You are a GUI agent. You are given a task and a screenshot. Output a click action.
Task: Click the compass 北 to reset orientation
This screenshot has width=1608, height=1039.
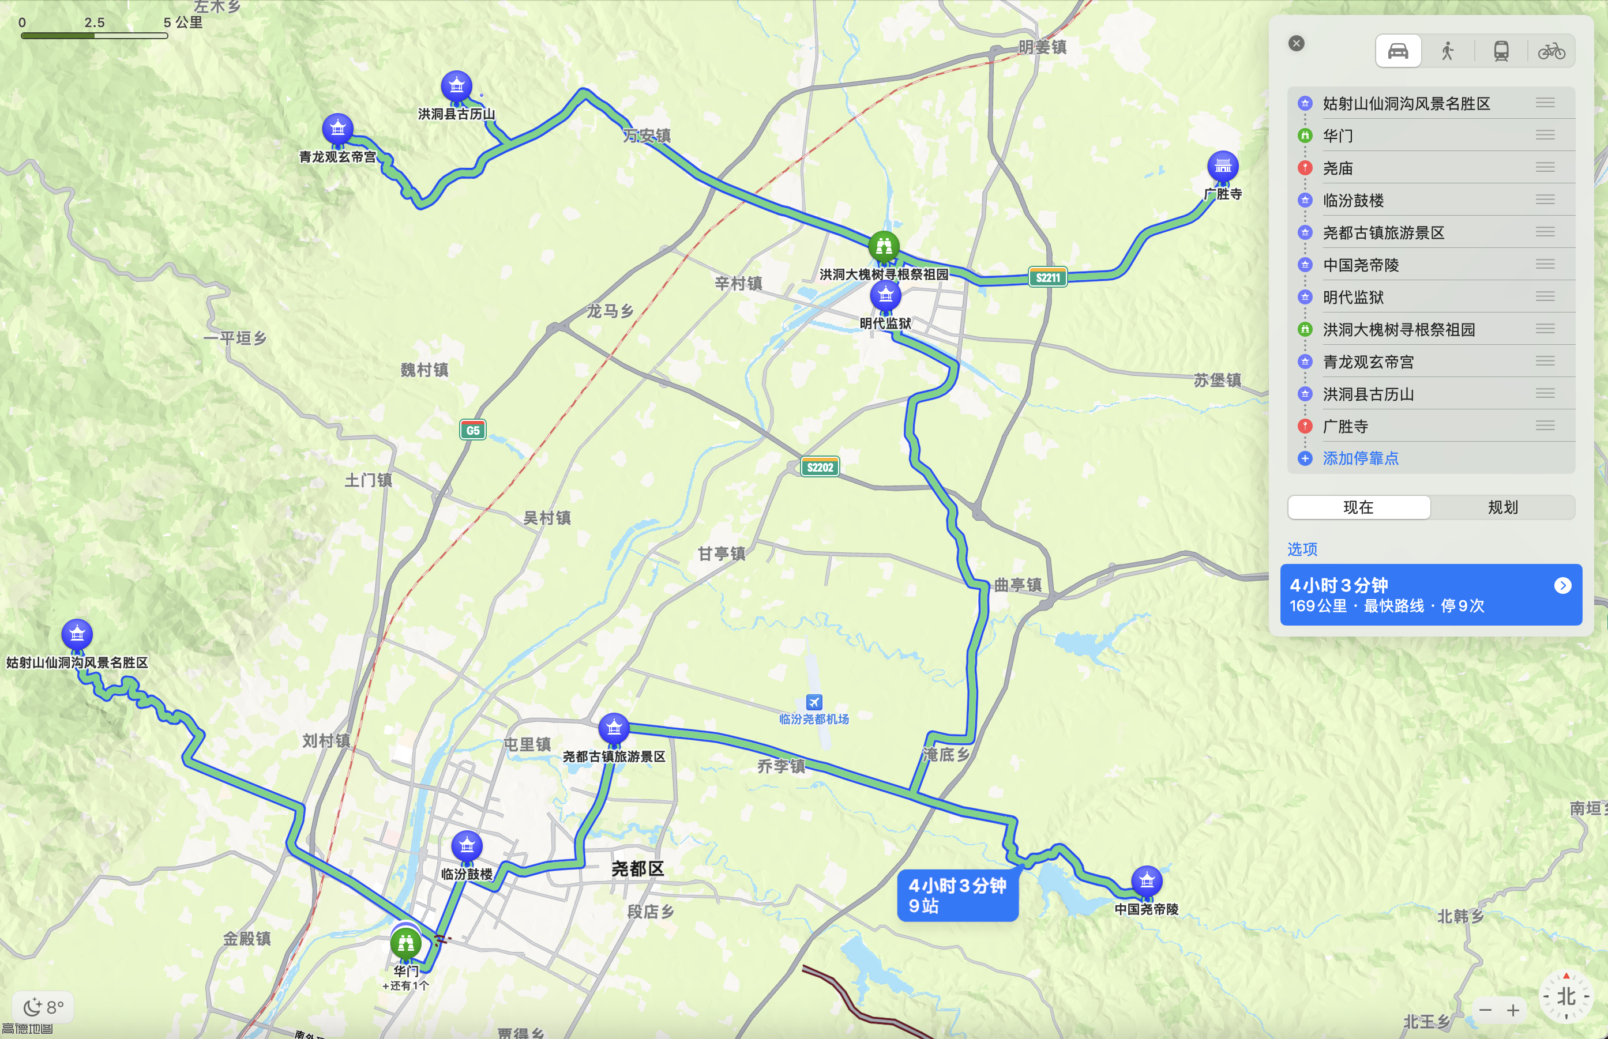pyautogui.click(x=1565, y=996)
